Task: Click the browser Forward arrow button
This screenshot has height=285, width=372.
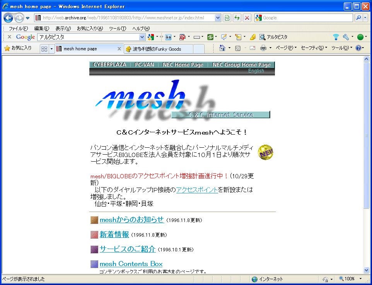Action: coord(19,18)
